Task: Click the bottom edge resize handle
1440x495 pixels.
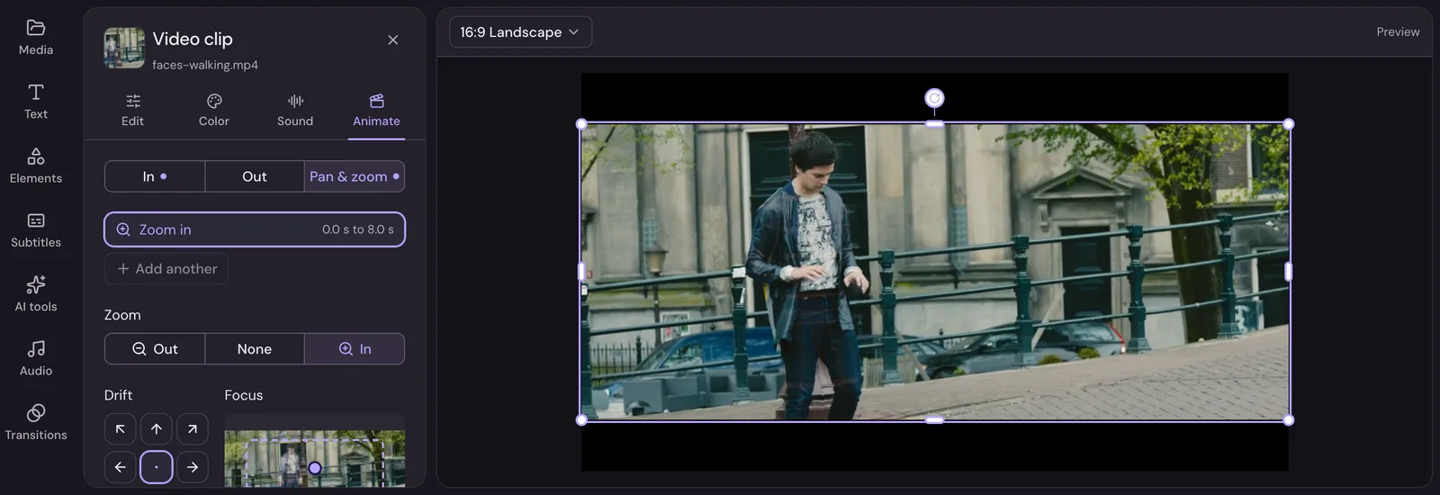Action: point(934,419)
